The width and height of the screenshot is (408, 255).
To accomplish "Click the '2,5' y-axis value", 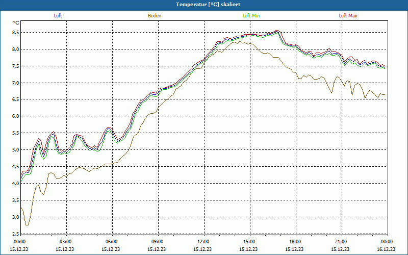I will click(16, 234).
